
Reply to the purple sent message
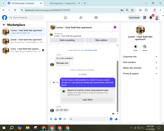(x=54, y=83)
